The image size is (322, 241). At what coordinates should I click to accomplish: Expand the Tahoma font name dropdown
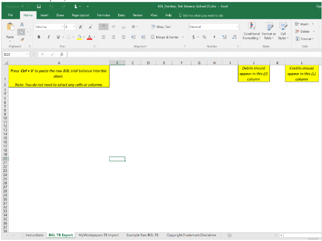(x=62, y=26)
